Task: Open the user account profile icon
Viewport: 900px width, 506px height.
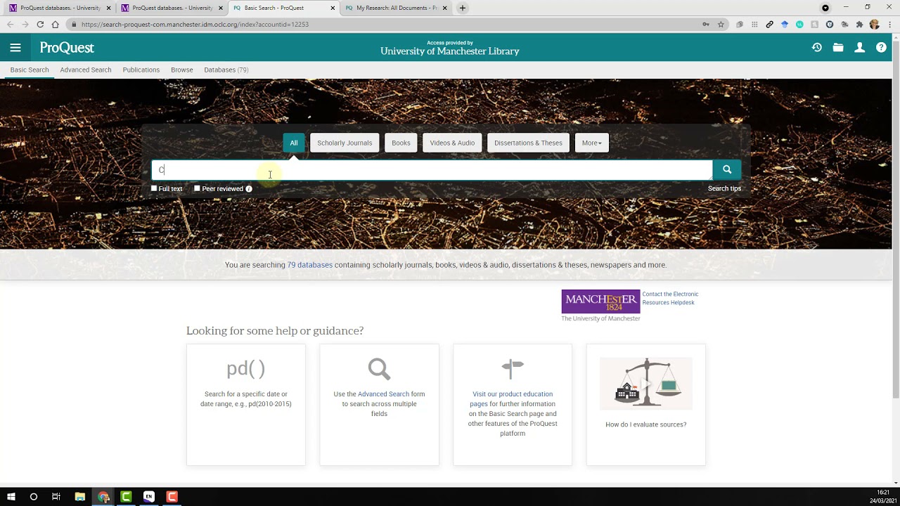Action: pyautogui.click(x=859, y=48)
